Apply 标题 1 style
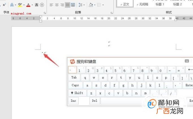 coord(160,5)
